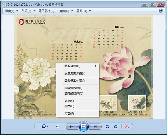Rotate image counterclockwise from toolbar
Viewport: 167px width, 135px height.
click(107, 126)
